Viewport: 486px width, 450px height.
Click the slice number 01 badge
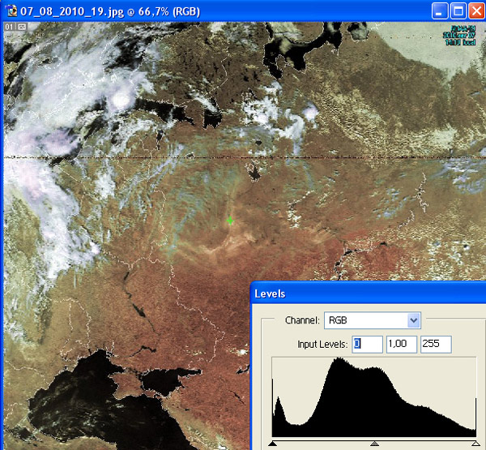coord(10,28)
